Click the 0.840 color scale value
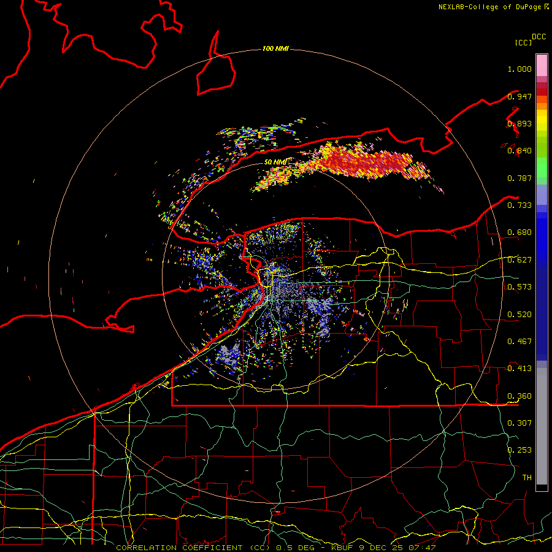Viewport: 552px width, 552px height. [519, 151]
